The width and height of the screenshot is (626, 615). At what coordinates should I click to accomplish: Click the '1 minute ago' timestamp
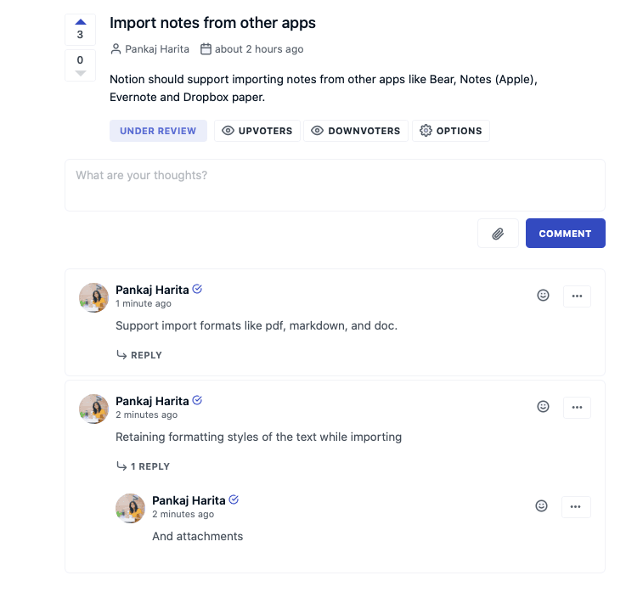pyautogui.click(x=144, y=303)
